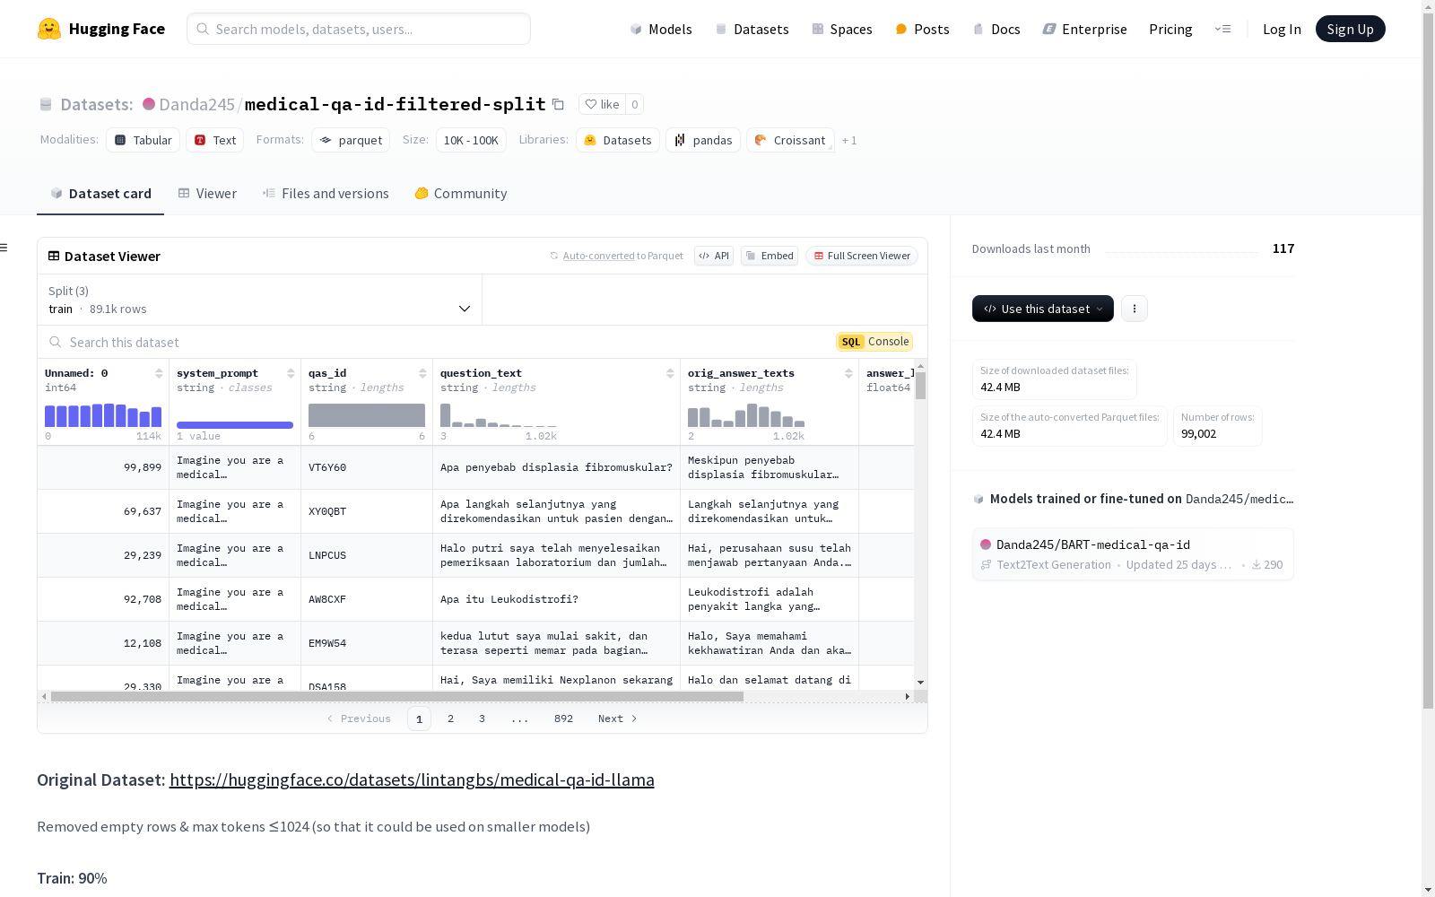Open the Full Screen Viewer
The width and height of the screenshot is (1435, 897).
tap(861, 256)
